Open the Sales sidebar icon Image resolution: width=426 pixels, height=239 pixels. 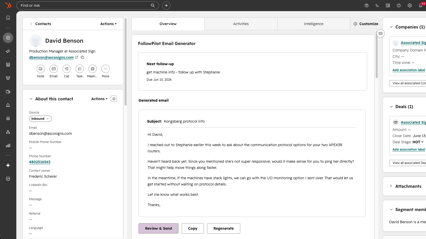[x=8, y=78]
